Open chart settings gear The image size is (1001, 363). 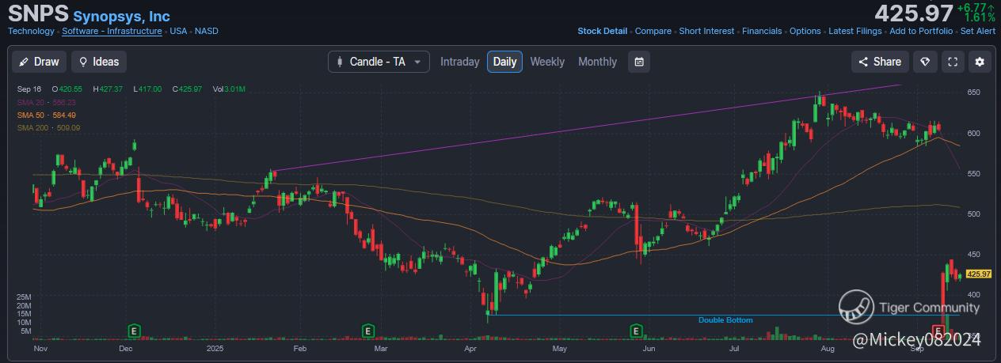tap(980, 62)
